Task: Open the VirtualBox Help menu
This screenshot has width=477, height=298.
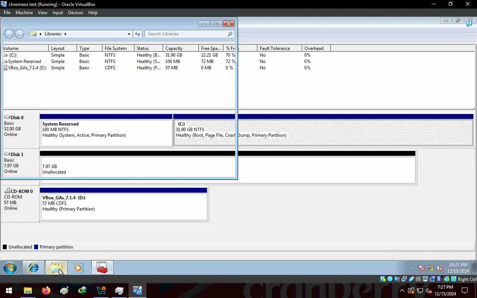Action: click(x=93, y=12)
